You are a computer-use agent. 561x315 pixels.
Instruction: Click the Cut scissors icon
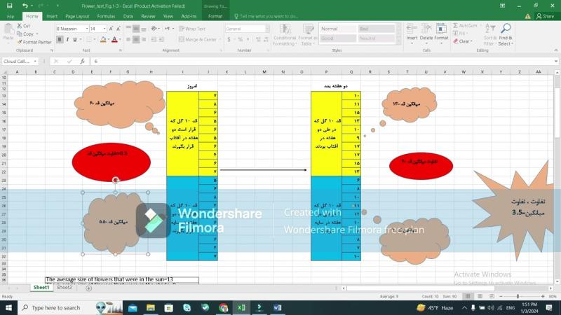pos(20,26)
